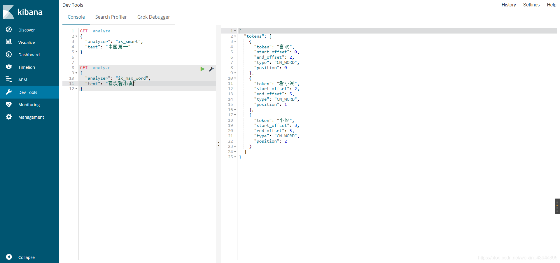Open Discover compass icon
The height and width of the screenshot is (263, 560).
pyautogui.click(x=9, y=29)
